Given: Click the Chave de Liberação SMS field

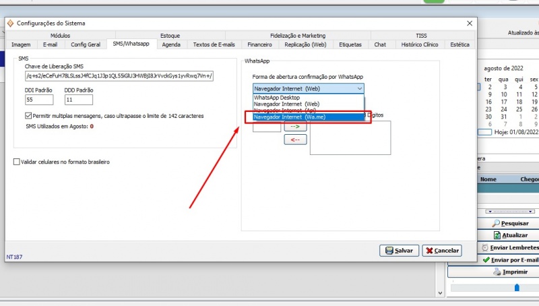Looking at the screenshot, I should (x=119, y=76).
